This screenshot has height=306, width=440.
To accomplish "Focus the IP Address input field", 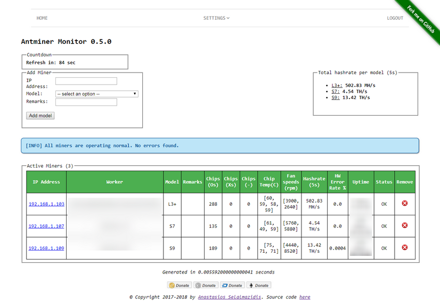I will (86, 81).
